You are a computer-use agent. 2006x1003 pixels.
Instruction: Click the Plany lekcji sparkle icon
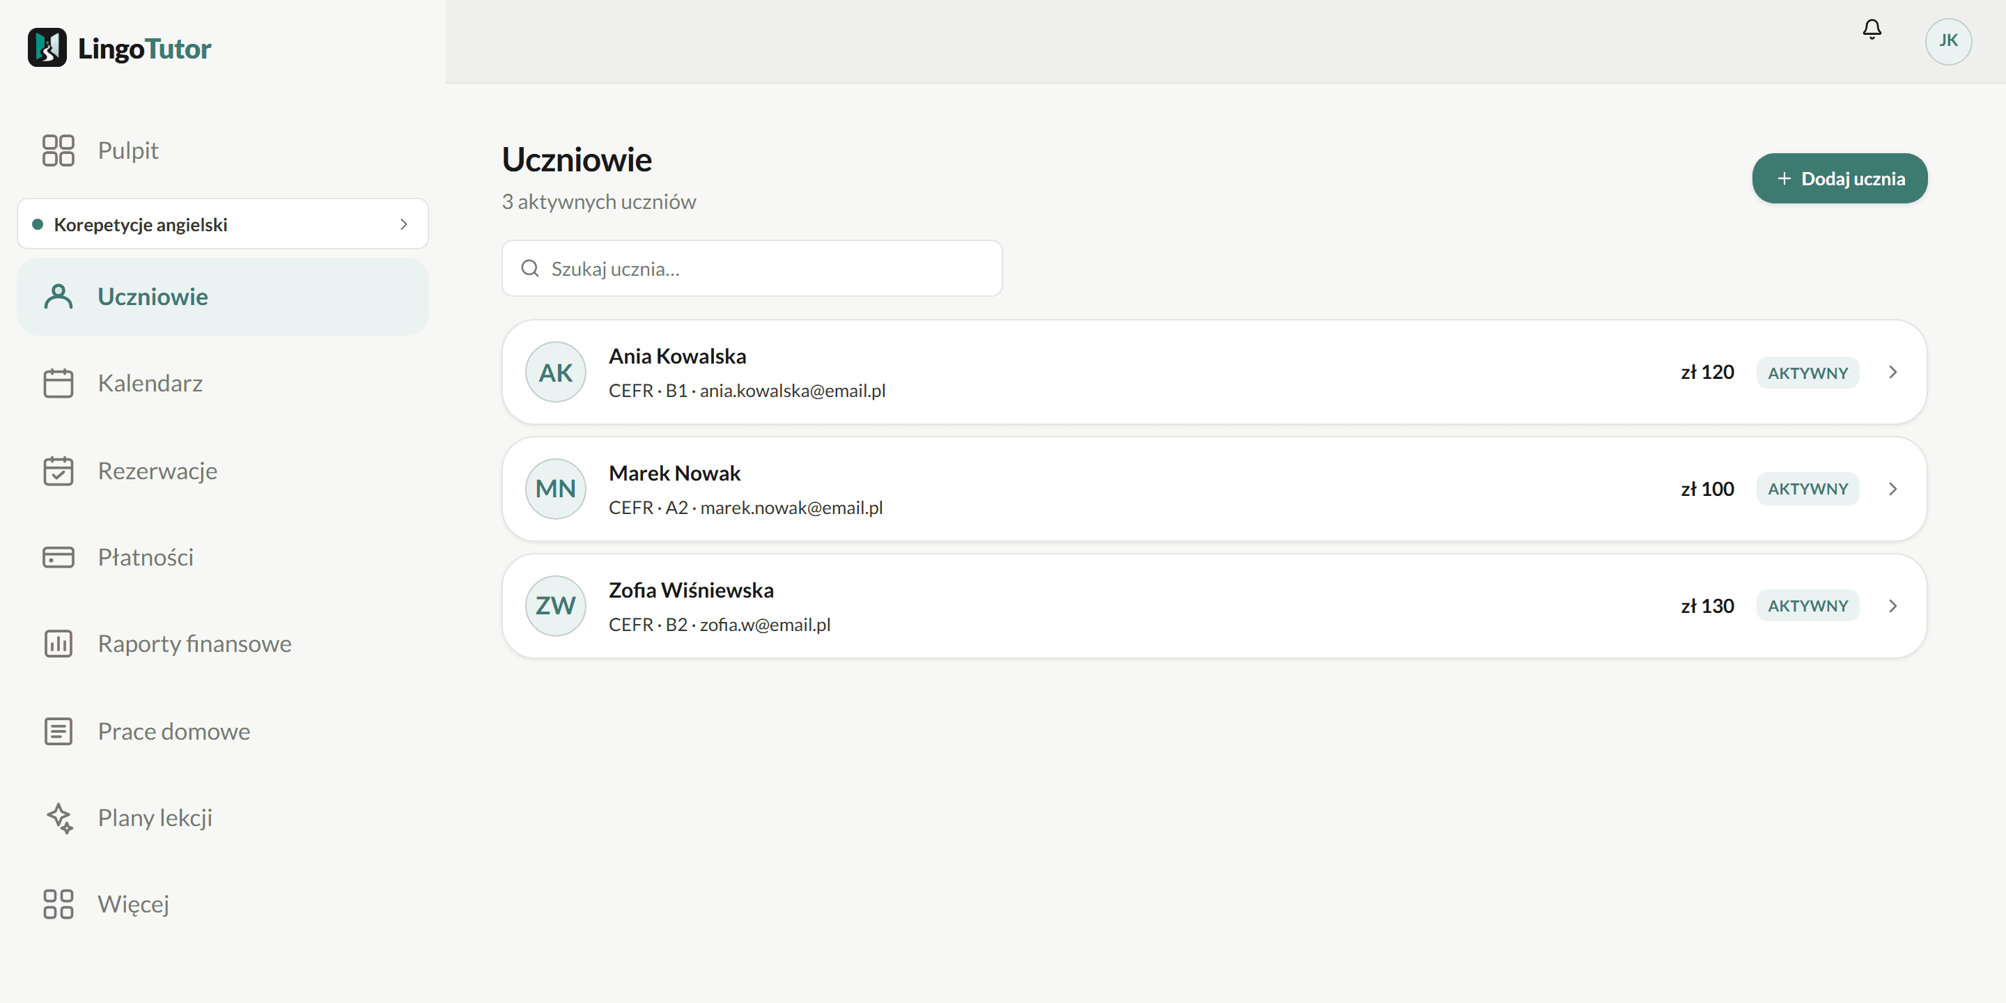[x=60, y=818]
